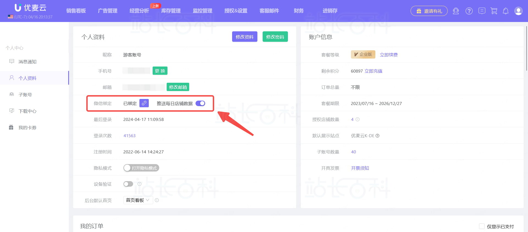528x232 pixels.
Task: Open 子账号 in sidebar
Action: (x=34, y=95)
